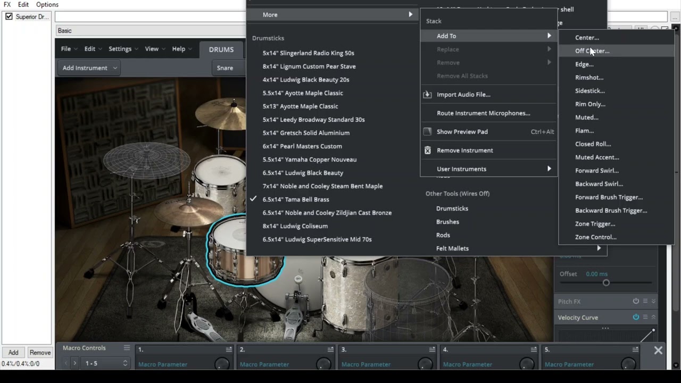
Task: Disable the Velocity Curve power button
Action: [x=636, y=317]
